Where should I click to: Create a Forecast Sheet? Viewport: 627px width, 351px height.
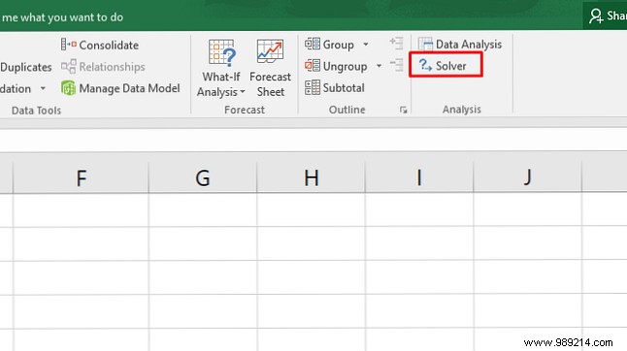[271, 68]
